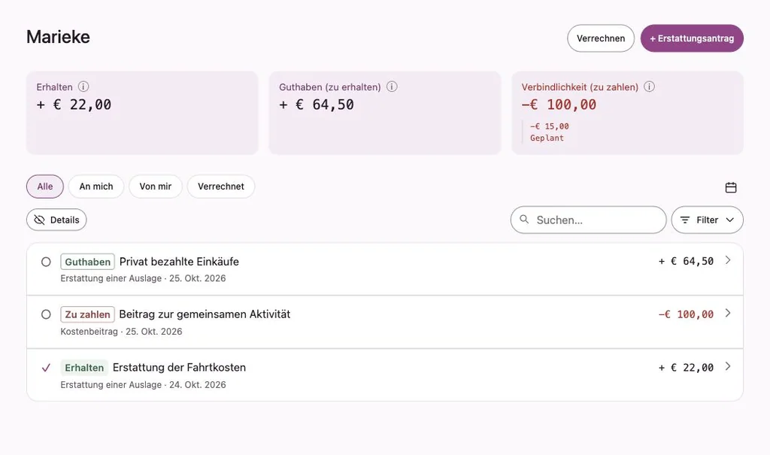Click Kostenbeitrag · 25. Okt. 2026 subtitle
This screenshot has width=770, height=455.
121,332
